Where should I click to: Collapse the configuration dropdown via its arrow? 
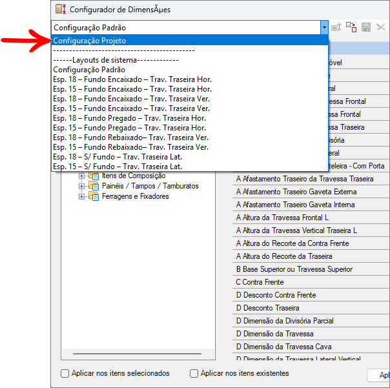324,27
